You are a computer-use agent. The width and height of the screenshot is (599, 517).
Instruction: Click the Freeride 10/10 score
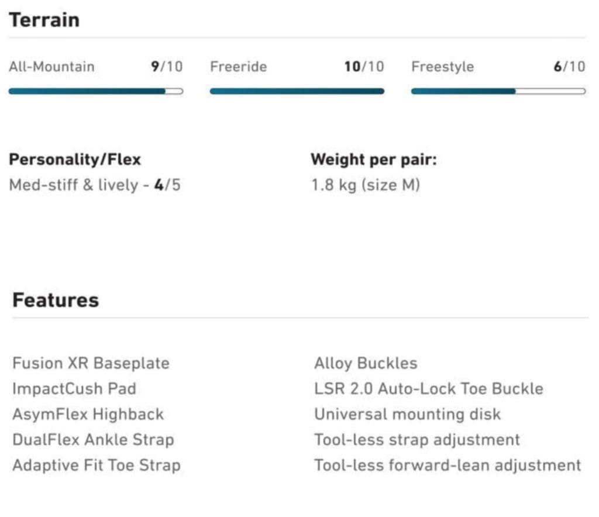click(x=364, y=67)
